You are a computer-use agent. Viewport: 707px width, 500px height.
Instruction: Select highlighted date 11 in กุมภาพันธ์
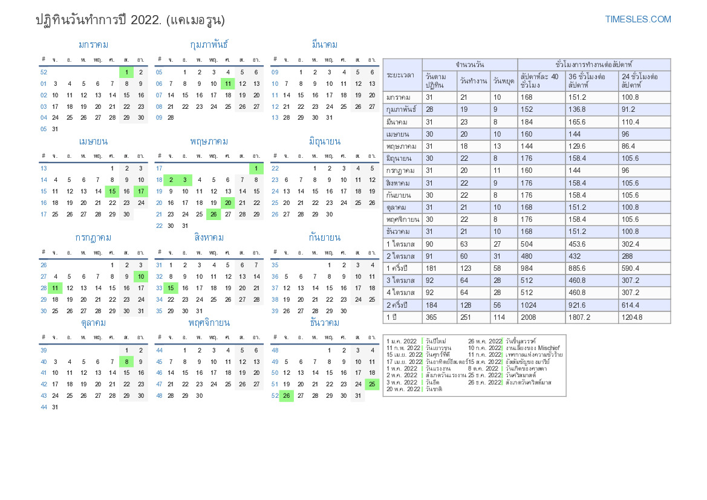[x=228, y=84]
